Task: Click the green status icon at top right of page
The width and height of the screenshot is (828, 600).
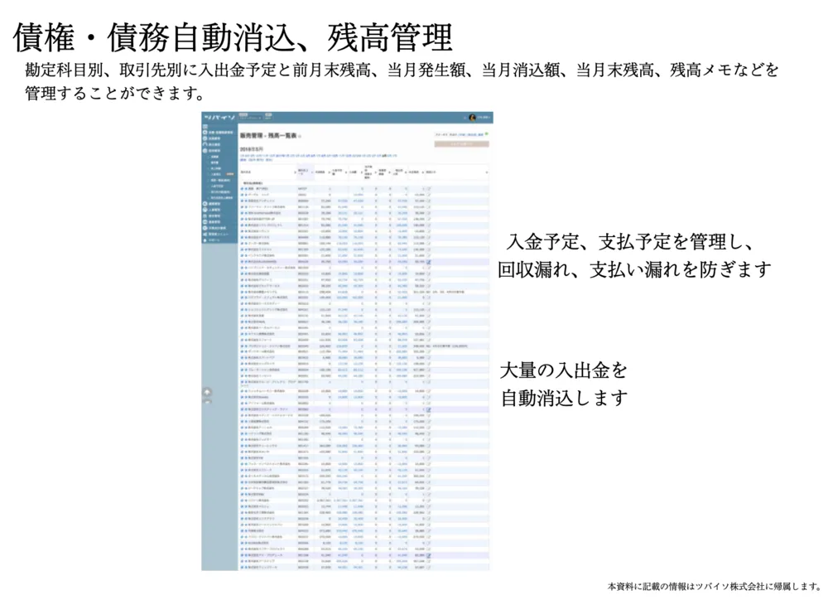Action: click(x=486, y=133)
